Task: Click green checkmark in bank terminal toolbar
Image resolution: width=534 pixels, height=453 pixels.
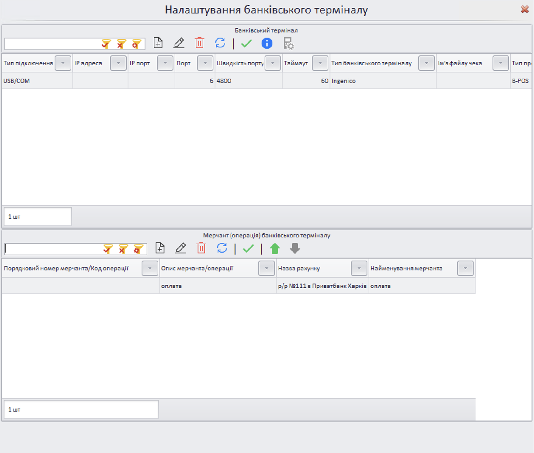Action: click(246, 44)
